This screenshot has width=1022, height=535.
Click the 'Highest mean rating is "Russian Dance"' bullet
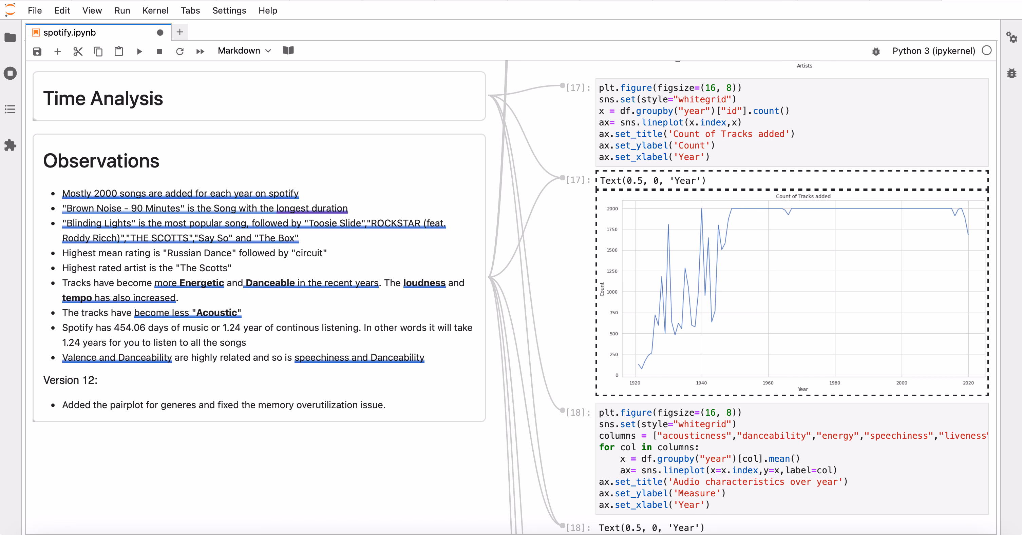194,253
